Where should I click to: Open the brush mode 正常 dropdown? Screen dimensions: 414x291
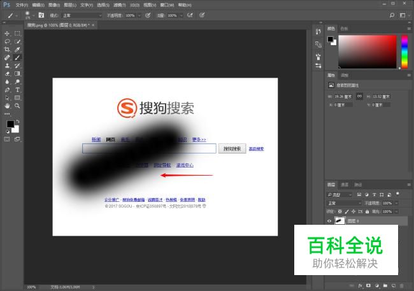click(x=82, y=15)
